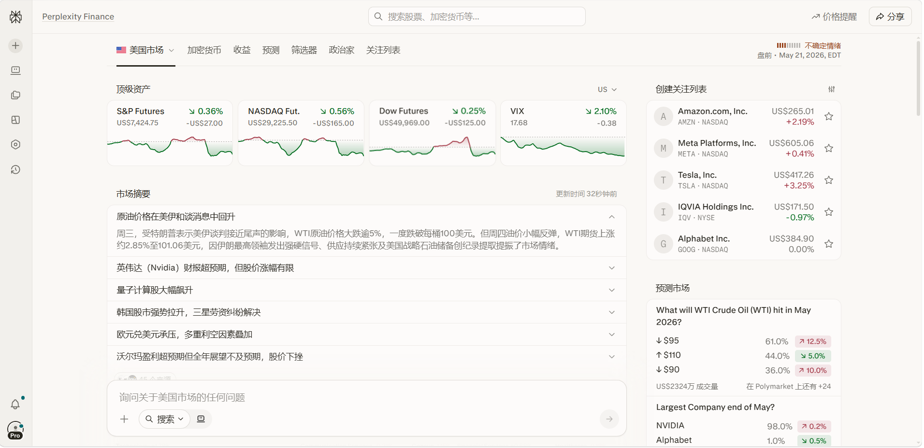Open the Perplexity logo home icon

[x=15, y=17]
